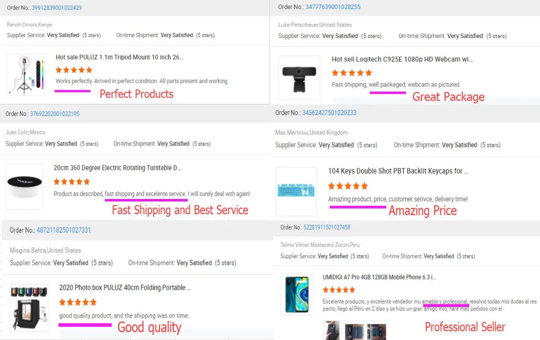Open order number 39912839001022429

click(57, 8)
